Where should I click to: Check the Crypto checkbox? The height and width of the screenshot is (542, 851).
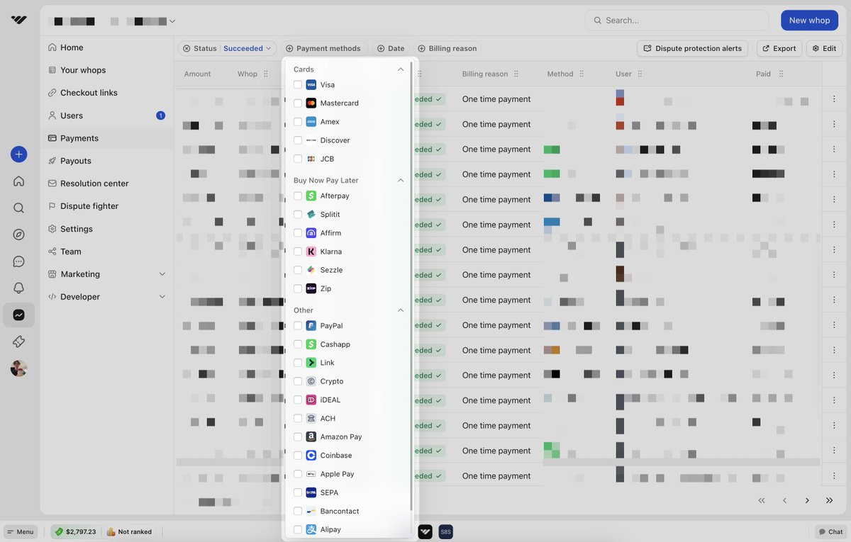pyautogui.click(x=298, y=381)
